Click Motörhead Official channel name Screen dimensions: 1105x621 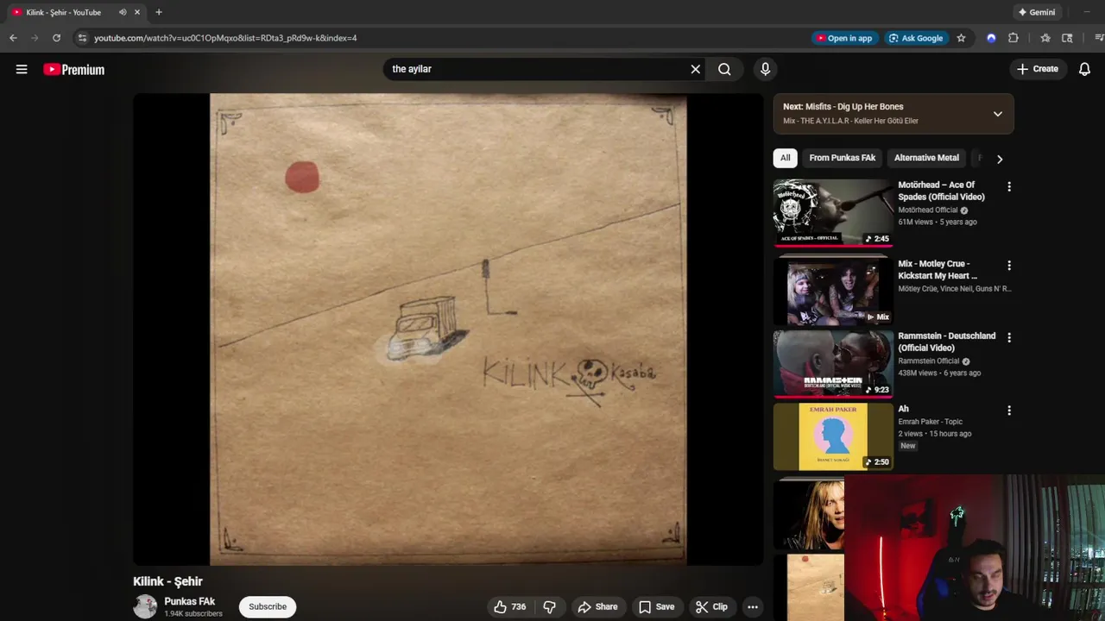[x=928, y=210]
